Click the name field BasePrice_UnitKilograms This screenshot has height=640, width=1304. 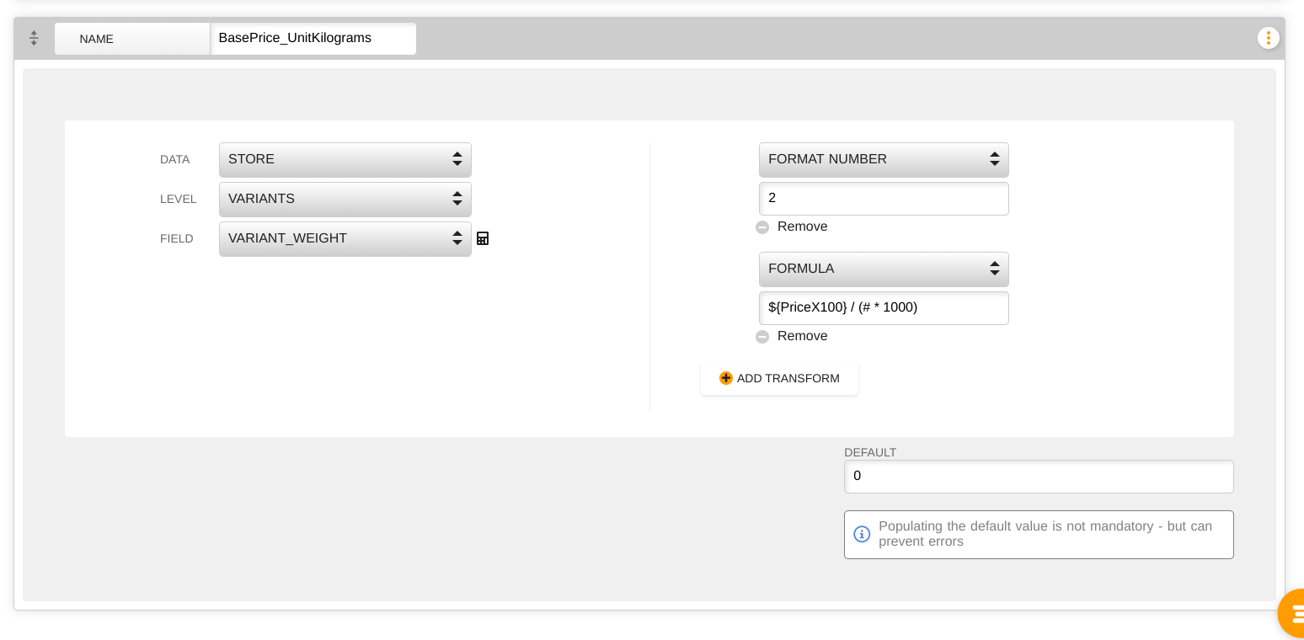(x=313, y=39)
